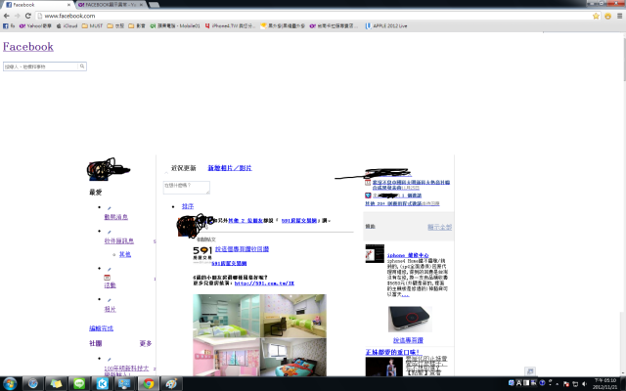Click the blue gem app request icon

pos(368,195)
